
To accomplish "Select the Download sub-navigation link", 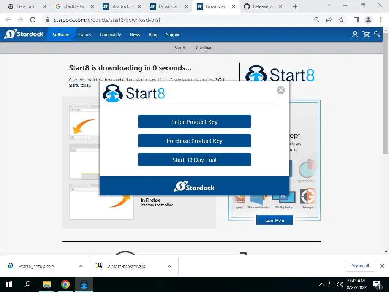I will (x=204, y=48).
